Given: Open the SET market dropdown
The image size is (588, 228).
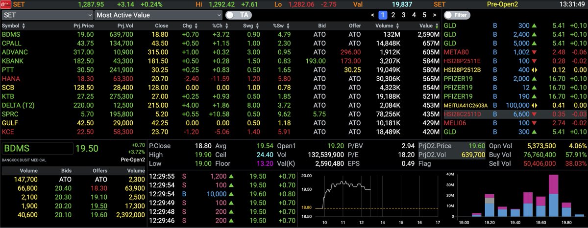Looking at the screenshot, I should pos(47,15).
